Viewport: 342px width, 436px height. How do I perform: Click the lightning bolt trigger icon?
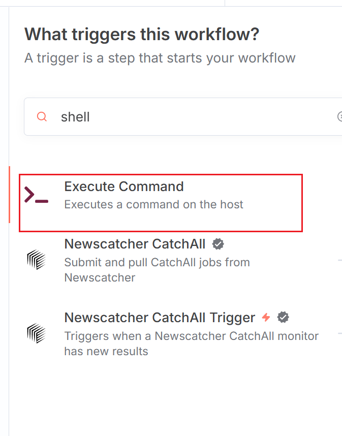[x=266, y=318]
